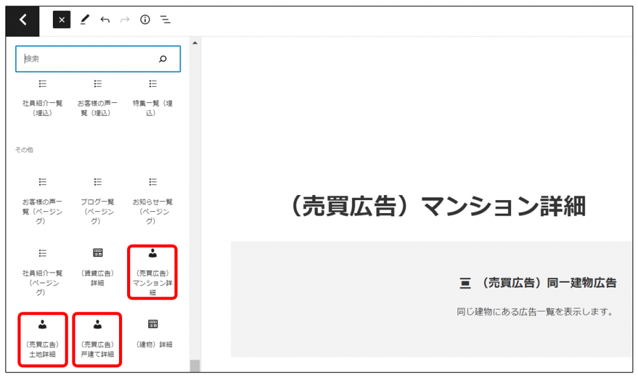This screenshot has height=377, width=638.
Task: Insert （売買広告）土地詳細 block
Action: (x=42, y=339)
